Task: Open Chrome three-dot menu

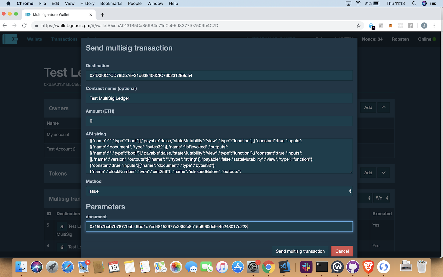Action: (434, 25)
